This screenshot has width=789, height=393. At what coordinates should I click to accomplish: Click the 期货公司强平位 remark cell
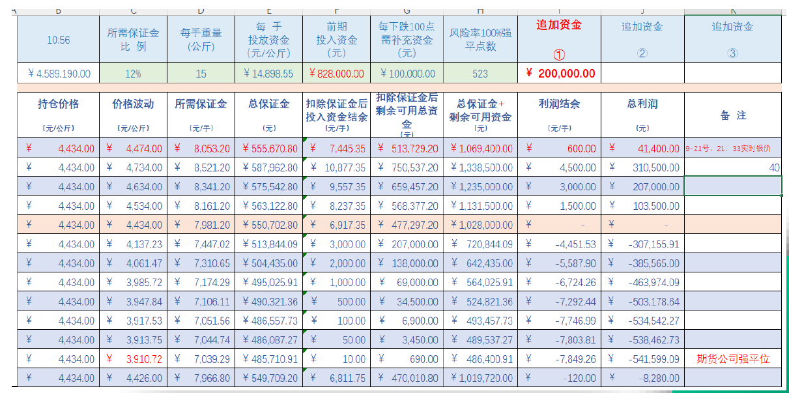(x=732, y=359)
